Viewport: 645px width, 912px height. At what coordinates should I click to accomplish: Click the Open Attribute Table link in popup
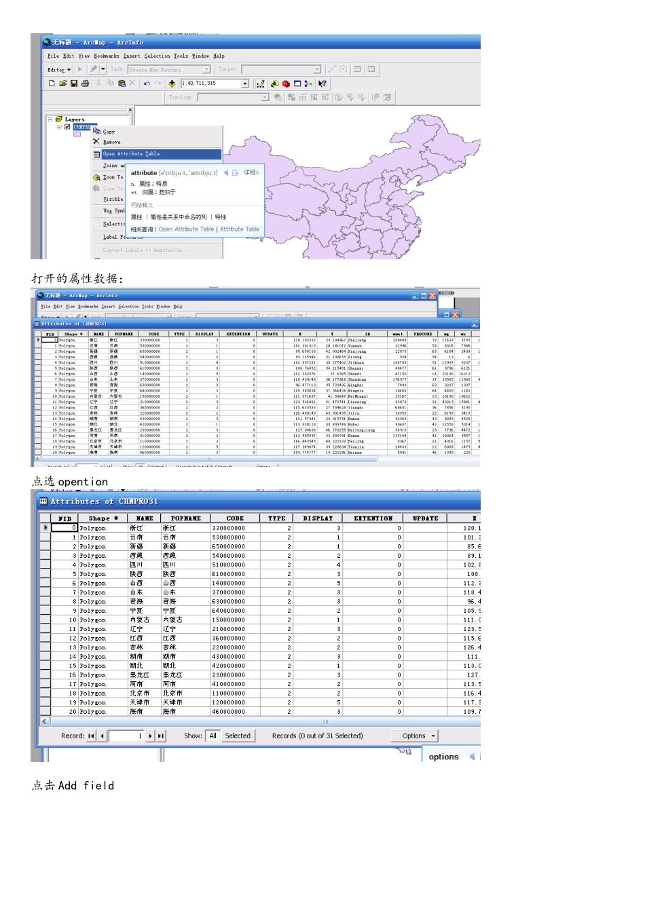click(x=186, y=229)
